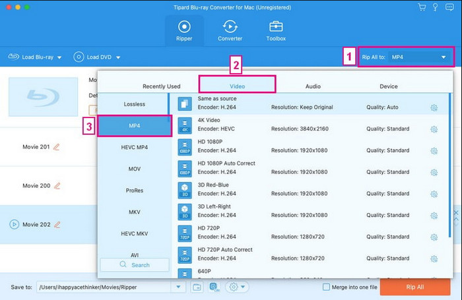Screen dimensions: 462x300
Task: Select the Audio tab
Action: (313, 86)
